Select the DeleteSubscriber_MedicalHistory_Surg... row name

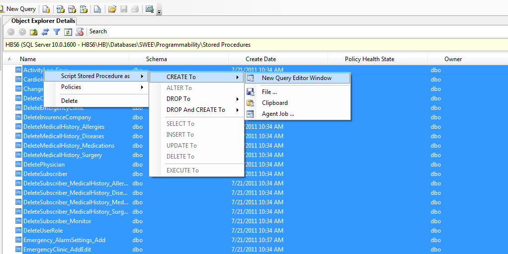tap(76, 212)
